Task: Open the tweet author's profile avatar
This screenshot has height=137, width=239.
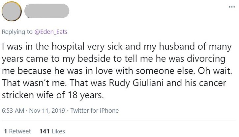Action: tap(12, 12)
